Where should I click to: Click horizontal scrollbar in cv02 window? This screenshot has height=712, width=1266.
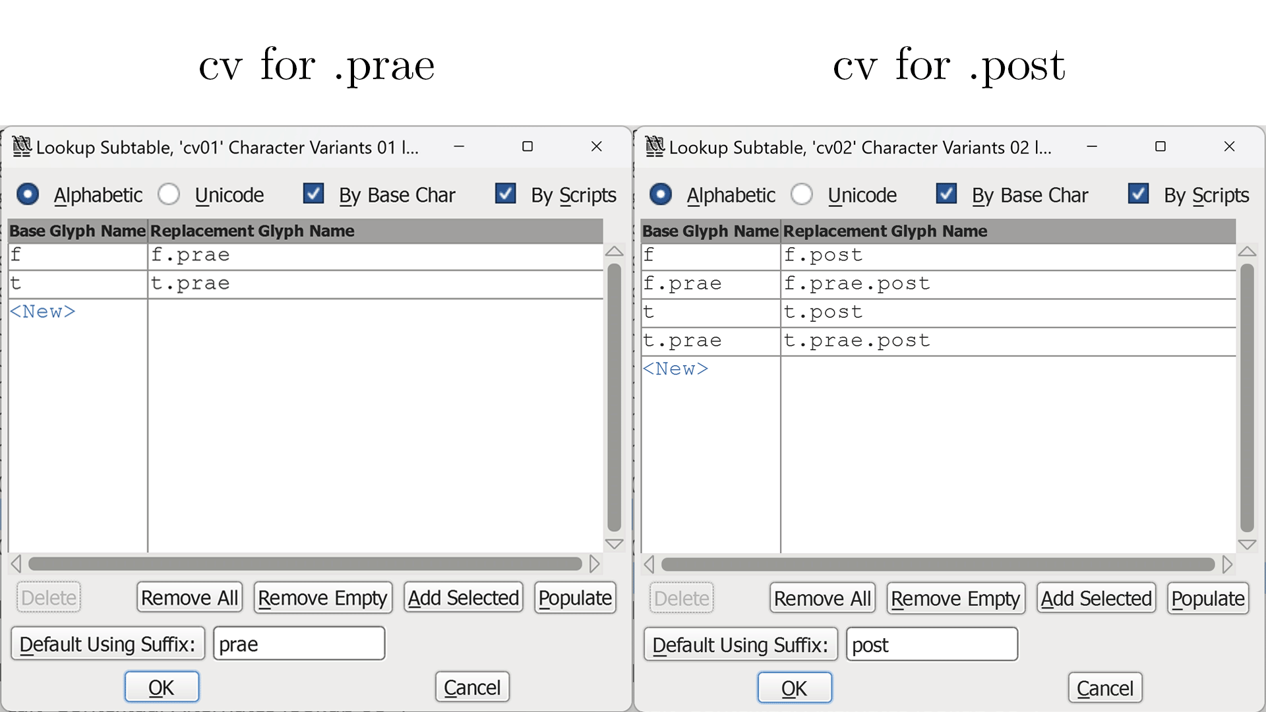(x=936, y=564)
